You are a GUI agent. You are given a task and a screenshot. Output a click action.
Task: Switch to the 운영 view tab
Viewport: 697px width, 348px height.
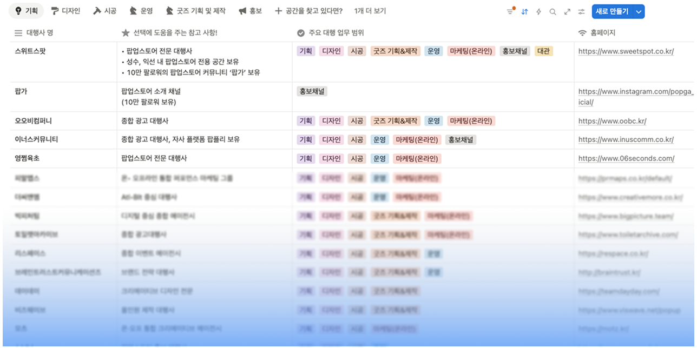pyautogui.click(x=141, y=11)
